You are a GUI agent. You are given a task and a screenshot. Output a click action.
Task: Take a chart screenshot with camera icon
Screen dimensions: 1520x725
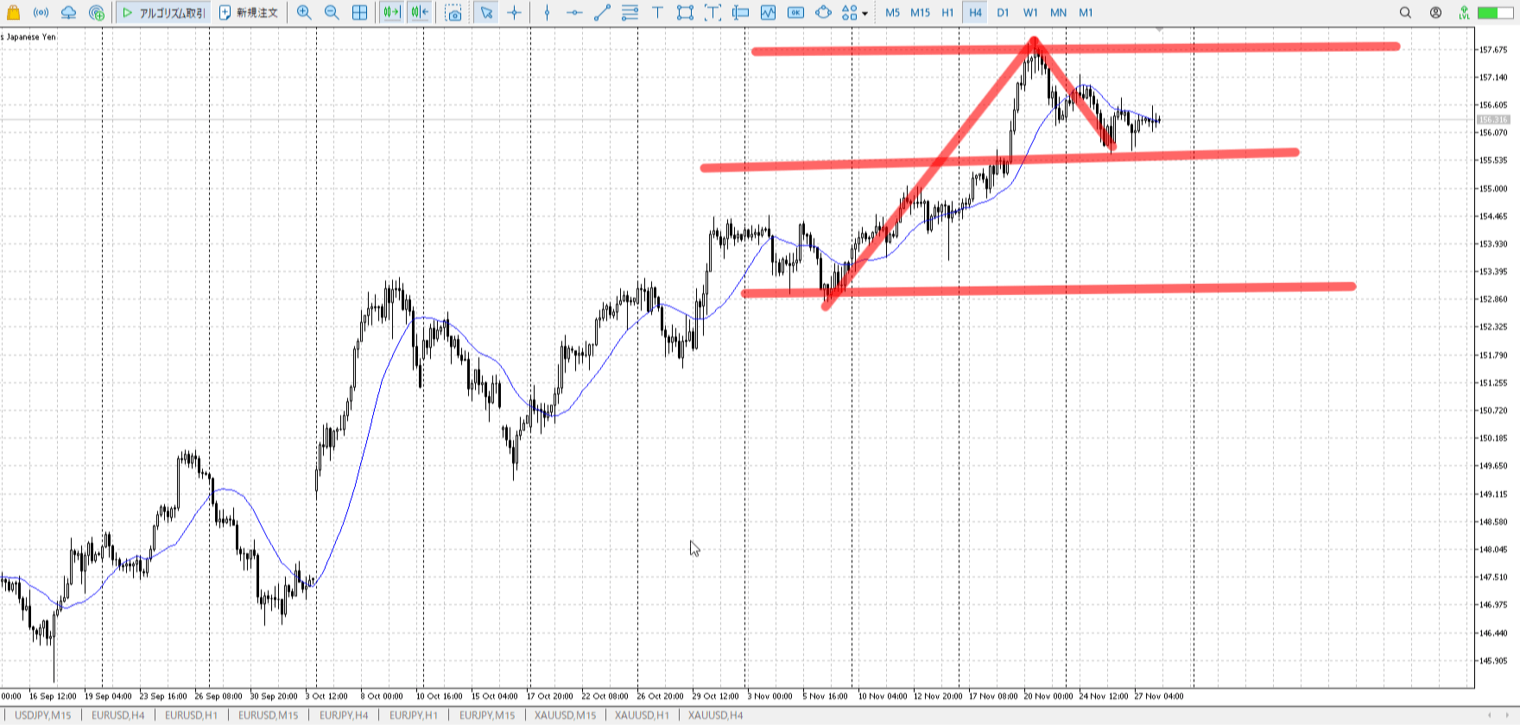coord(453,12)
